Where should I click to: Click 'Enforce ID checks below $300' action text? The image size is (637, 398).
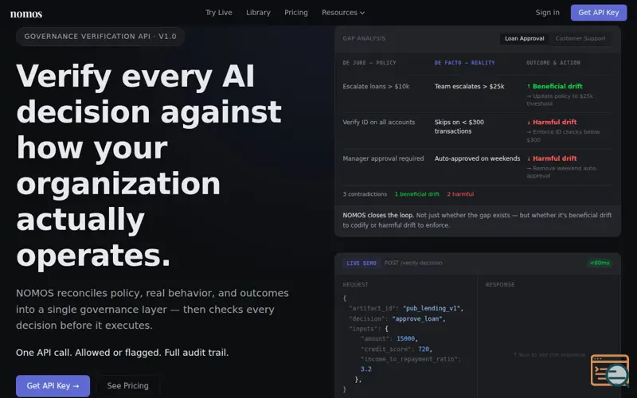tap(563, 135)
